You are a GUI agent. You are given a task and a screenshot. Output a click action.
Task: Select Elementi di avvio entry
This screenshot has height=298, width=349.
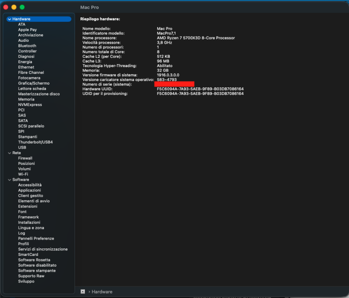tap(34, 201)
